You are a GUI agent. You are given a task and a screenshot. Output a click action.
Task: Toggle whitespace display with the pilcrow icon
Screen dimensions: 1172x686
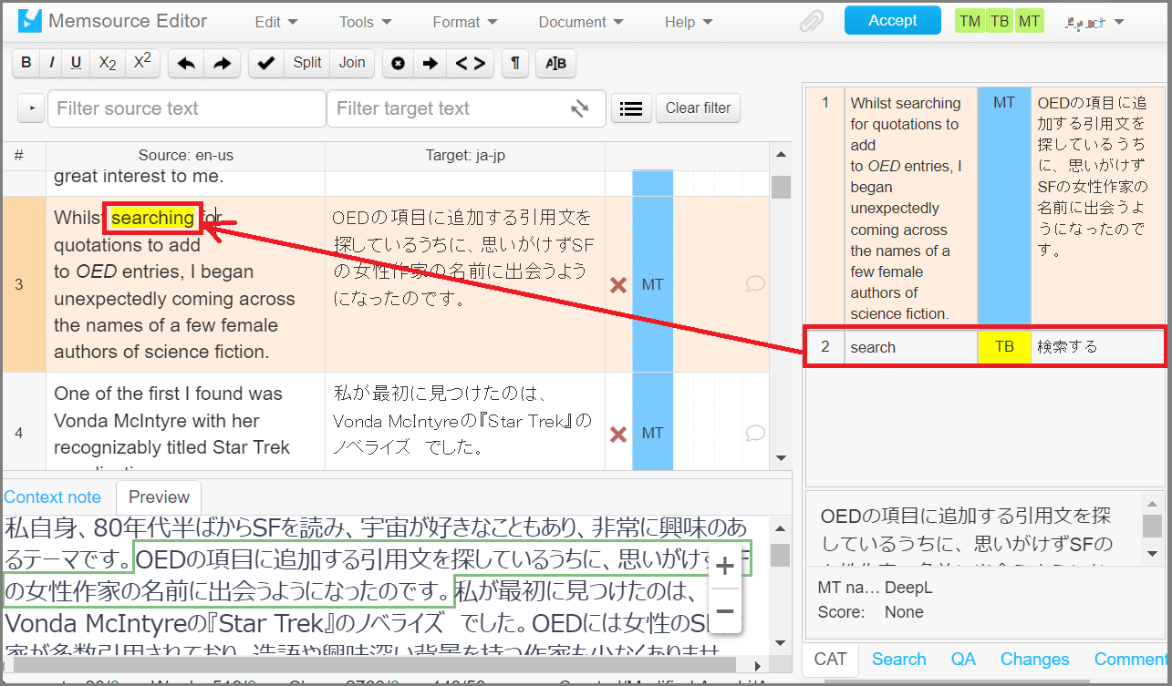coord(514,63)
